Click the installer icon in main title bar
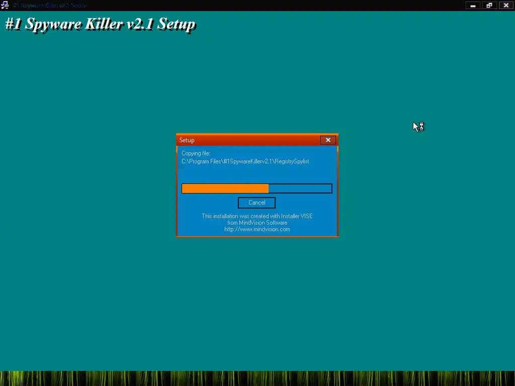The width and height of the screenshot is (515, 386). pos(5,5)
